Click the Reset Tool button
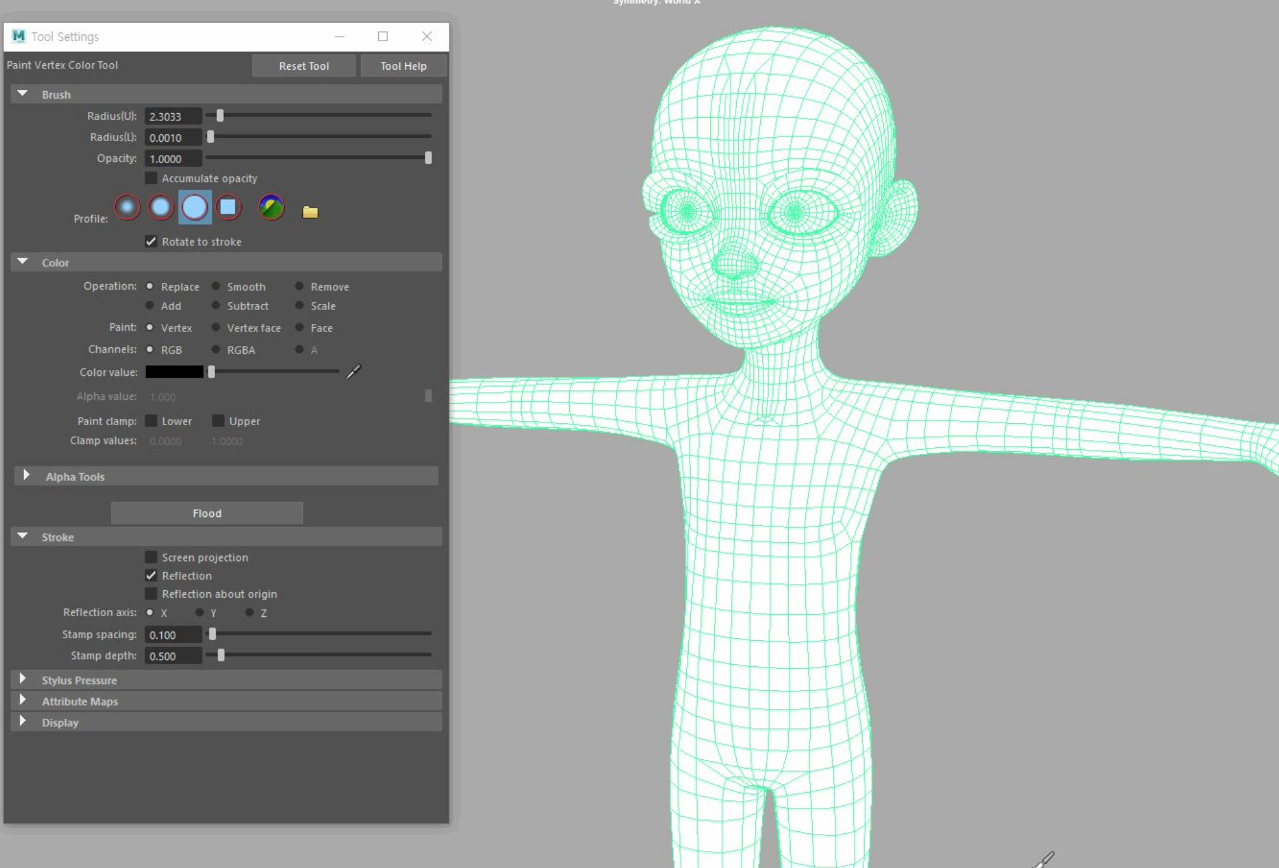The image size is (1279, 868). point(304,66)
